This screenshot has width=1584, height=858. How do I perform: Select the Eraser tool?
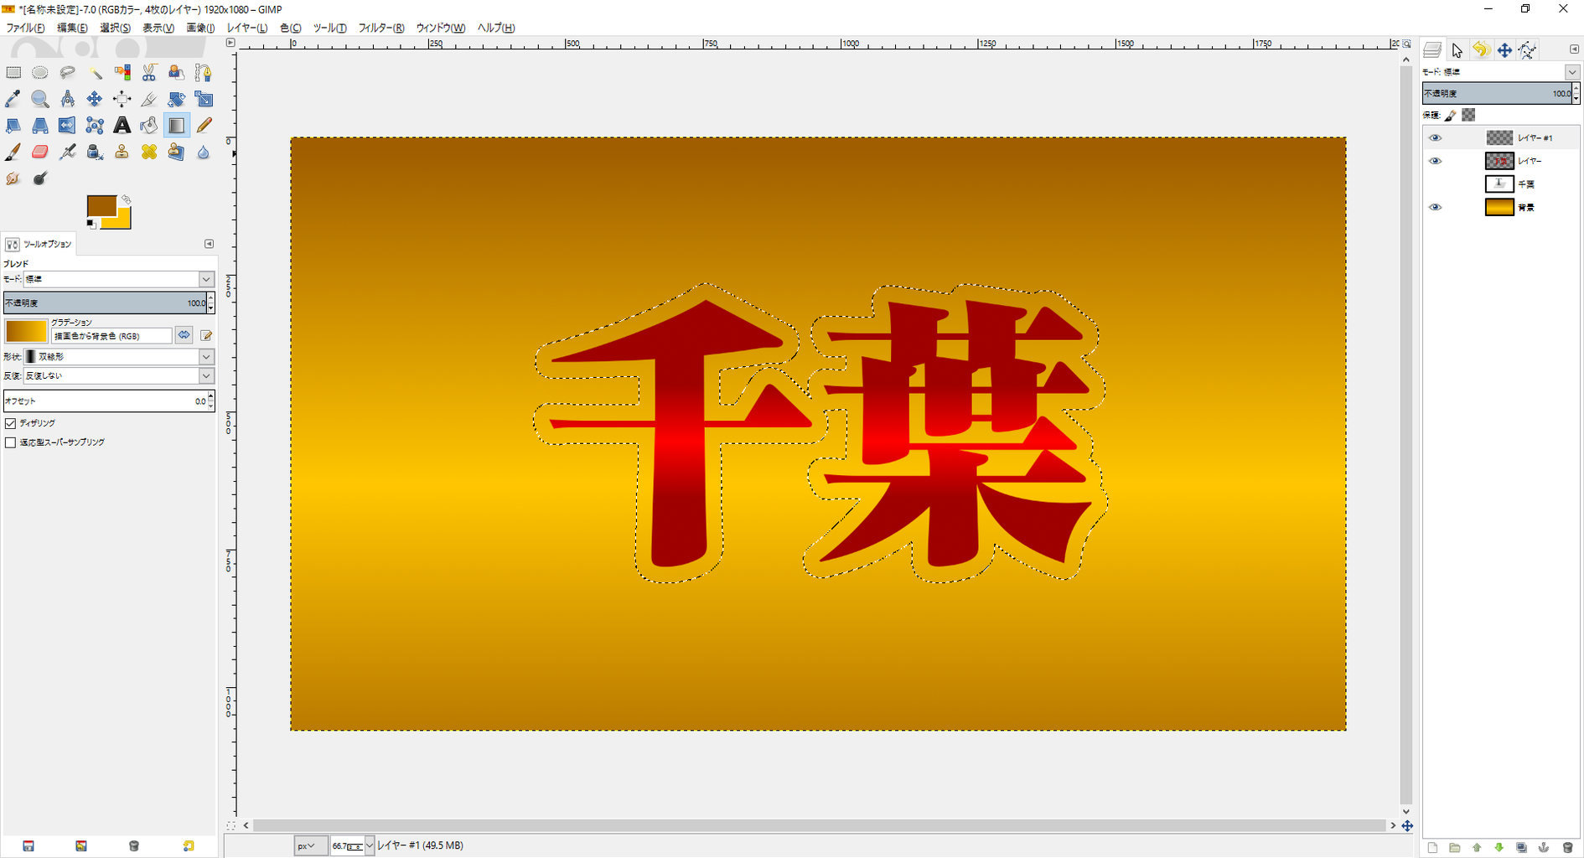point(40,152)
